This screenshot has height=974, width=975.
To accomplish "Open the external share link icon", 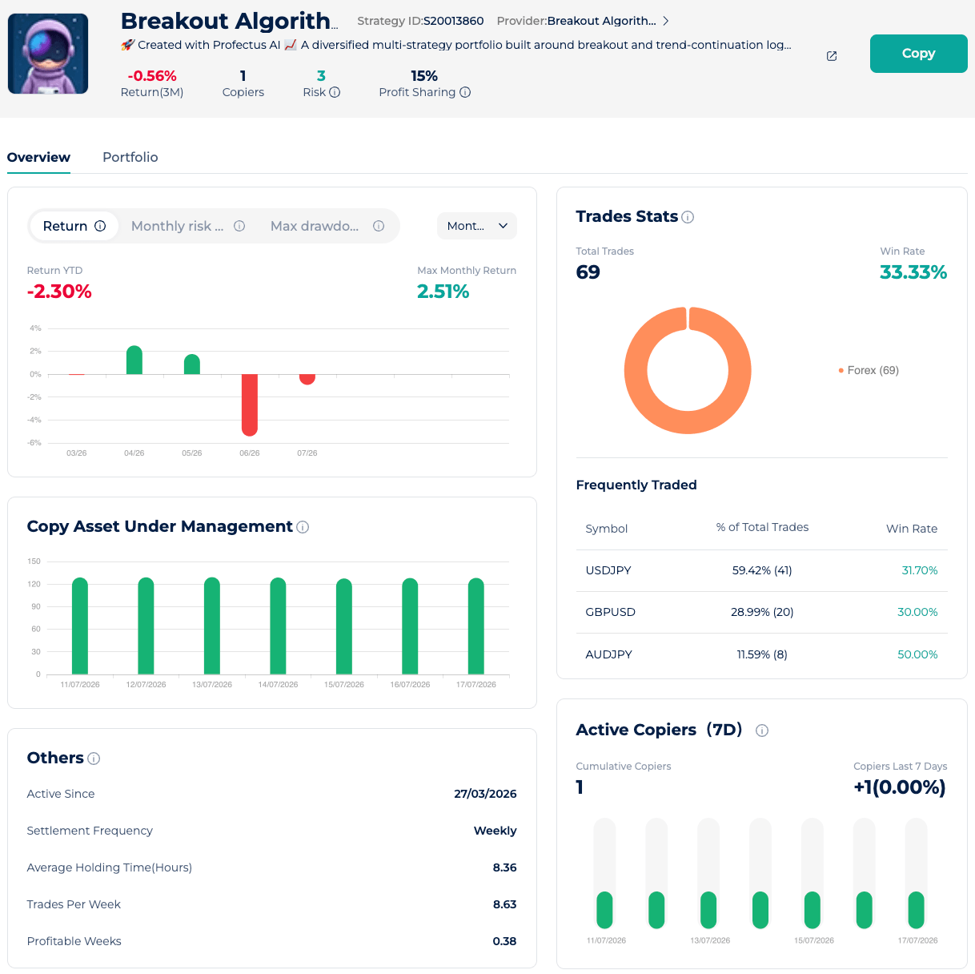I will click(x=832, y=56).
